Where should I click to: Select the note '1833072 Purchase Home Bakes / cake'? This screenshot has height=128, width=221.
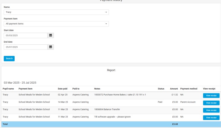pos(120,95)
